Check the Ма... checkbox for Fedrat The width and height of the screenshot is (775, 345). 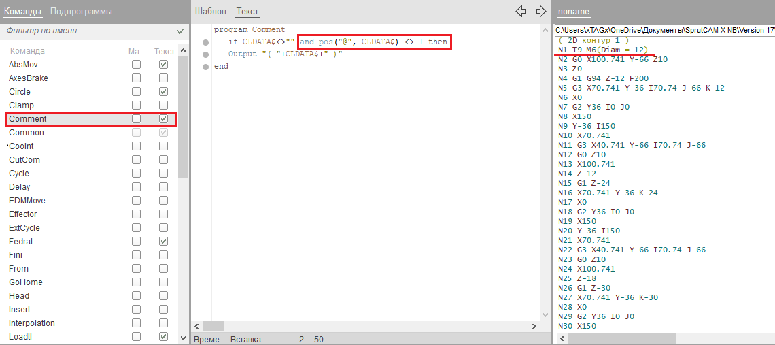[137, 242]
